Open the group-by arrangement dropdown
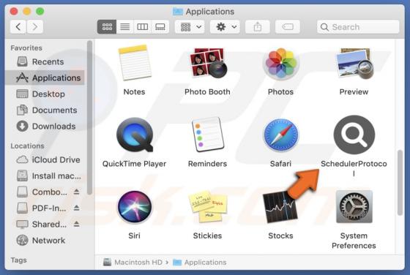Screen dimensions: 410x275 (190, 26)
